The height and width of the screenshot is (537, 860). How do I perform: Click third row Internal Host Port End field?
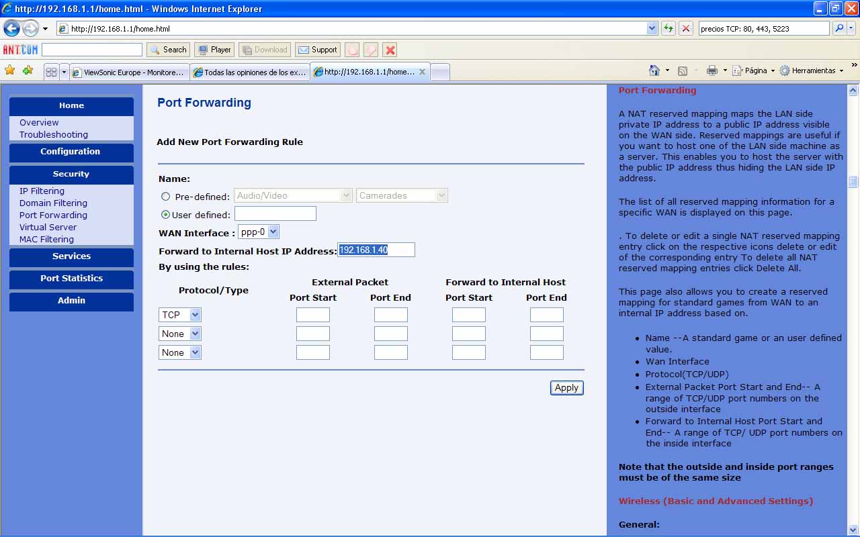547,352
